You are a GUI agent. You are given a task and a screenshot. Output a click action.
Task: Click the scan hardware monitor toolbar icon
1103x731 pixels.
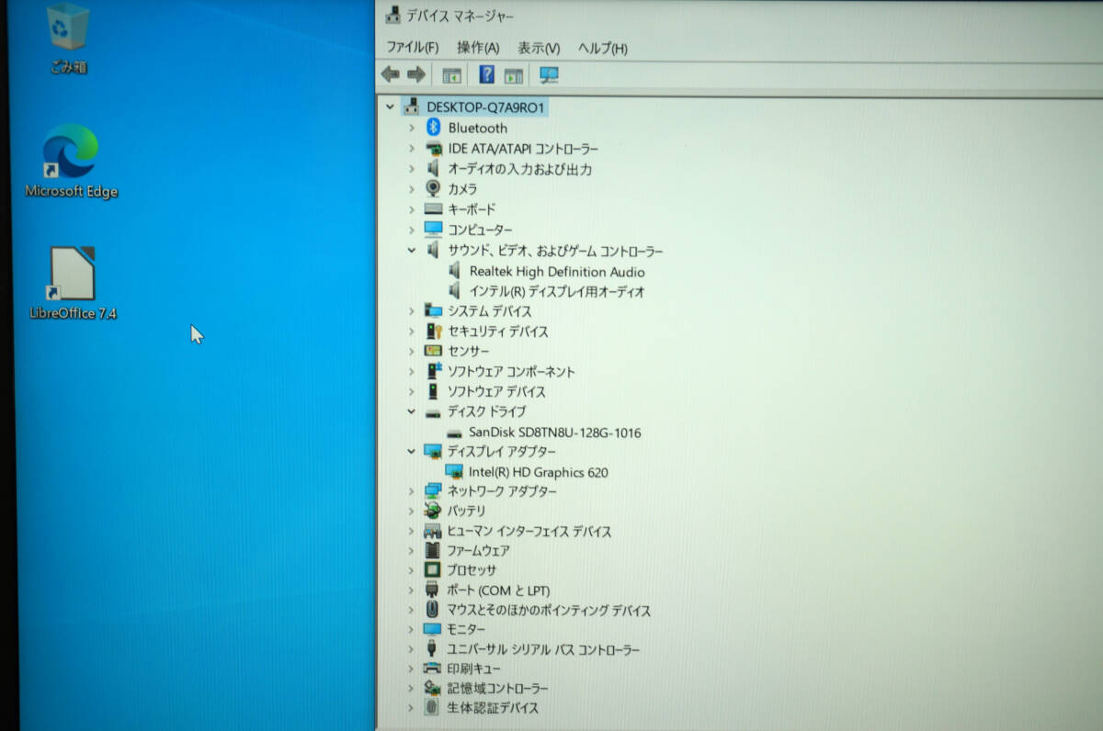coord(550,75)
